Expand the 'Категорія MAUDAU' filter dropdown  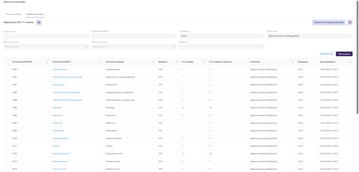134,36
